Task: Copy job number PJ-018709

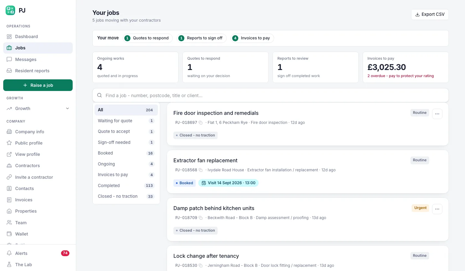Action: 201,218
